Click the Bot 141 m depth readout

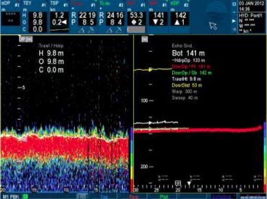pyautogui.click(x=188, y=54)
